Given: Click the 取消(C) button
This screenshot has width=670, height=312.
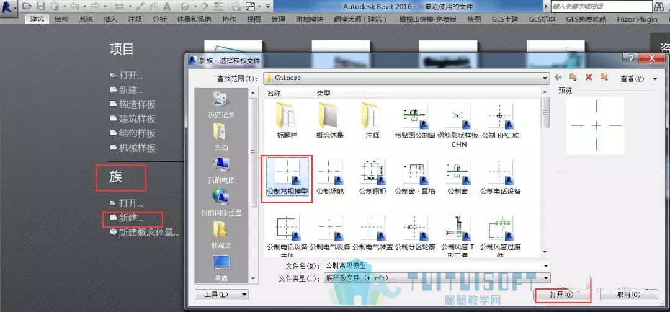Looking at the screenshot, I should [629, 295].
